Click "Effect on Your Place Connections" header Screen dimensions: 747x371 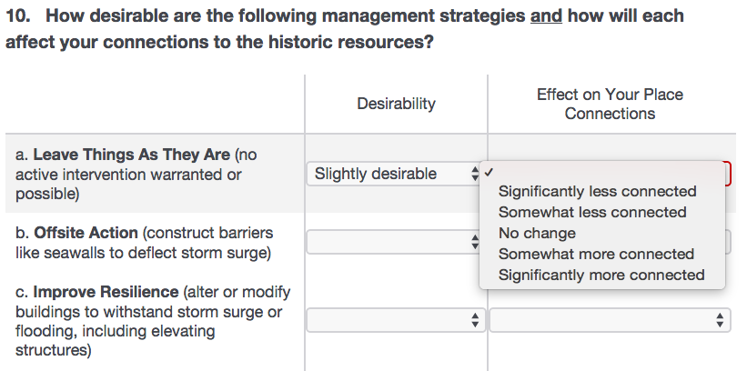pos(610,104)
